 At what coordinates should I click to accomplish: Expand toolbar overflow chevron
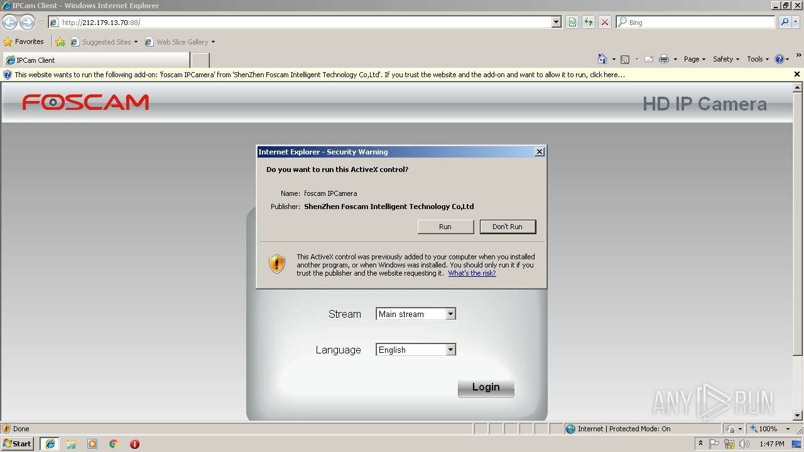(x=798, y=55)
